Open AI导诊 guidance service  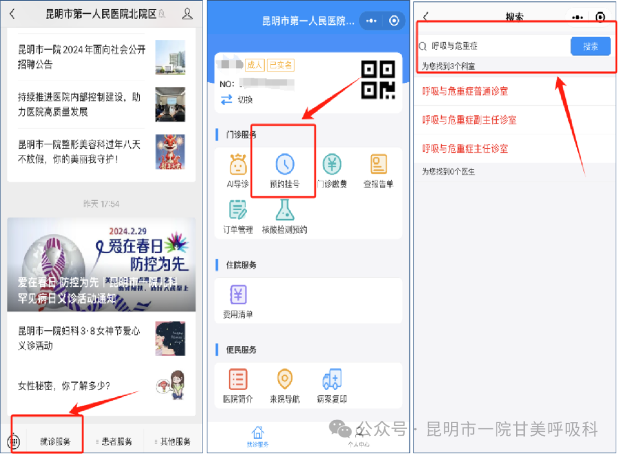pyautogui.click(x=237, y=171)
